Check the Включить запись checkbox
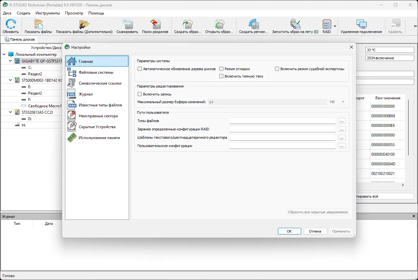Image resolution: width=418 pixels, height=280 pixels. 140,94
